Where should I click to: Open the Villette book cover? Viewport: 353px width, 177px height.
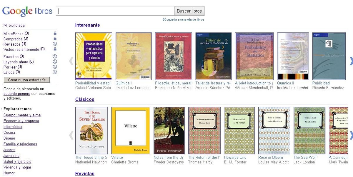coord(131,131)
